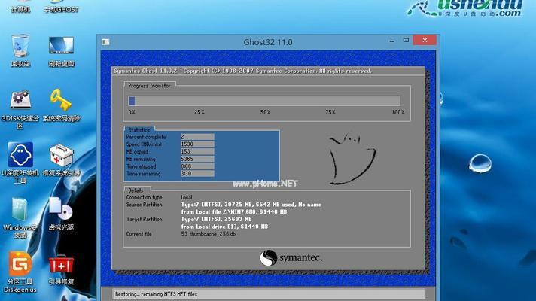The image size is (536, 301).
Task: Select the 虚拟光驱 virtual drive icon
Action: point(61,211)
